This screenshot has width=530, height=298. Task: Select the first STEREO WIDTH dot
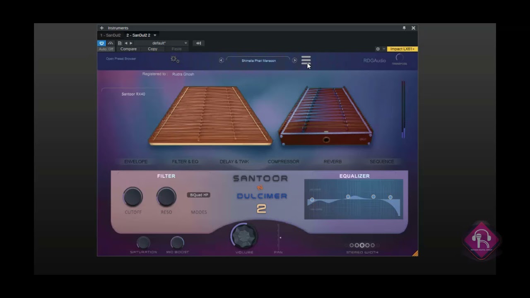[352, 245]
